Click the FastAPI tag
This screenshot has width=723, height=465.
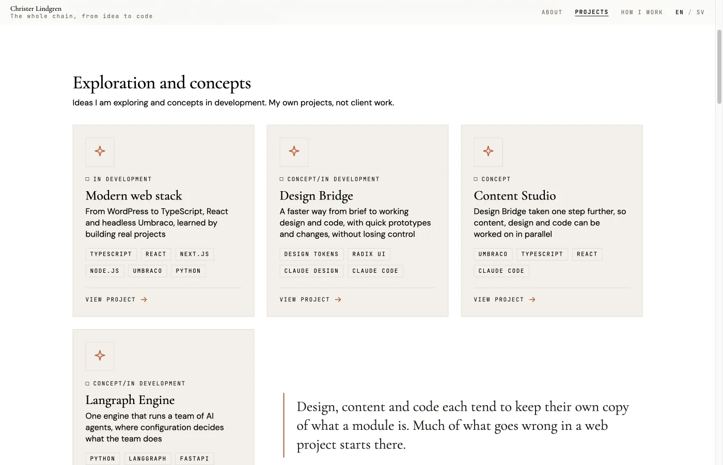[x=195, y=459]
